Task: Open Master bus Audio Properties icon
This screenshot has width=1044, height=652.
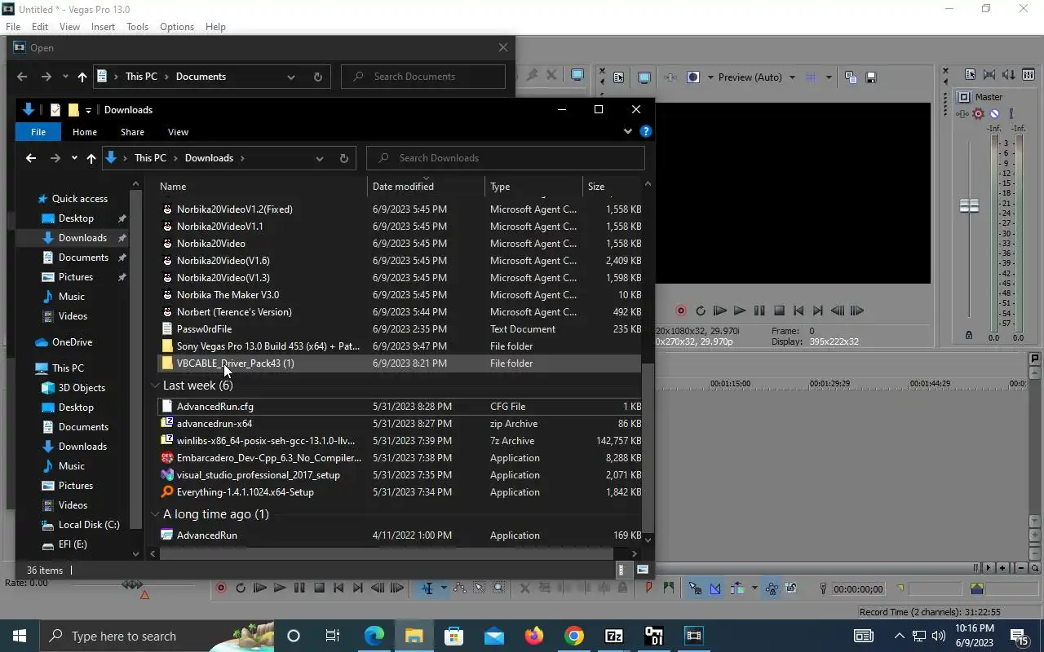Action: pyautogui.click(x=971, y=74)
